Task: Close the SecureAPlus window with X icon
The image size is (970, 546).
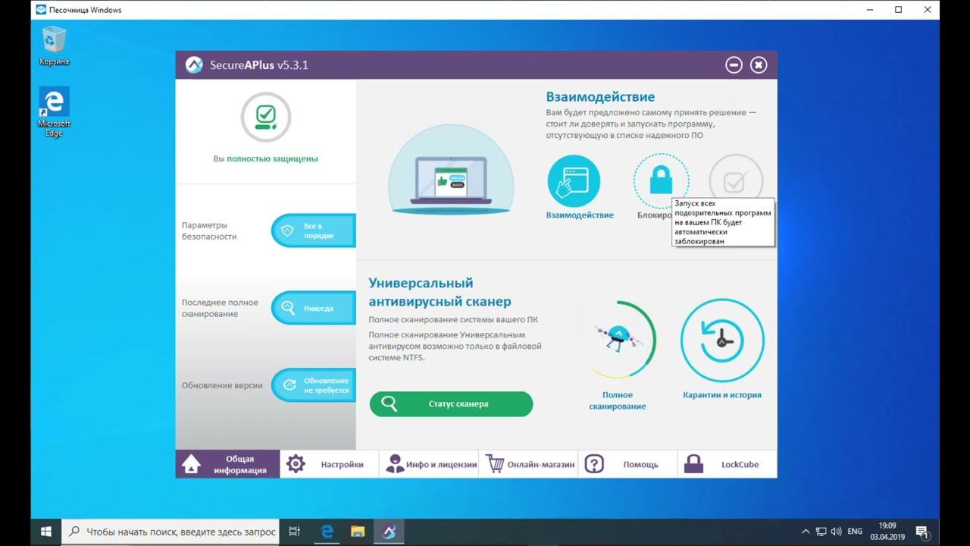Action: (x=759, y=65)
